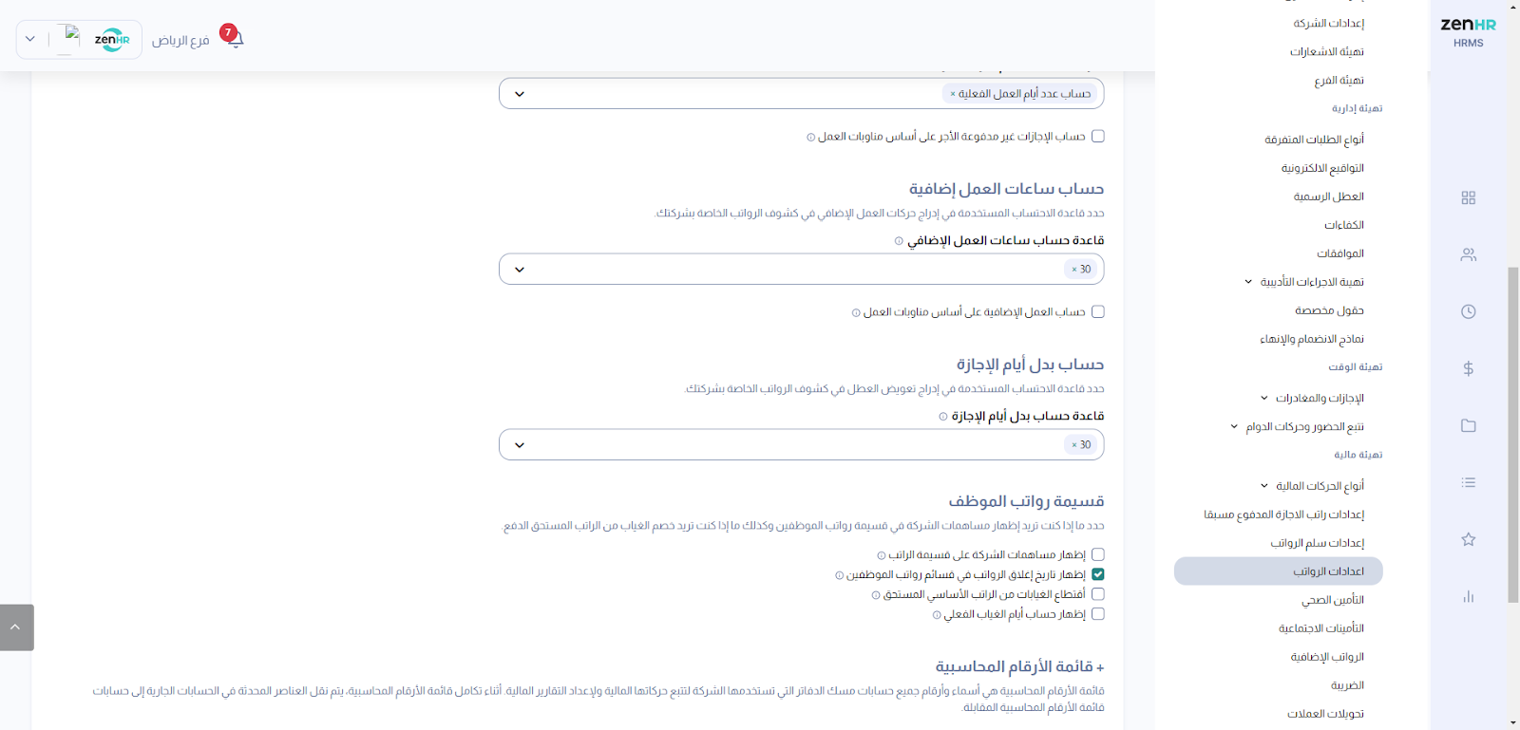Open التواقيع الالكترونية menu item
Screen dimensions: 1520x730
pos(1322,168)
